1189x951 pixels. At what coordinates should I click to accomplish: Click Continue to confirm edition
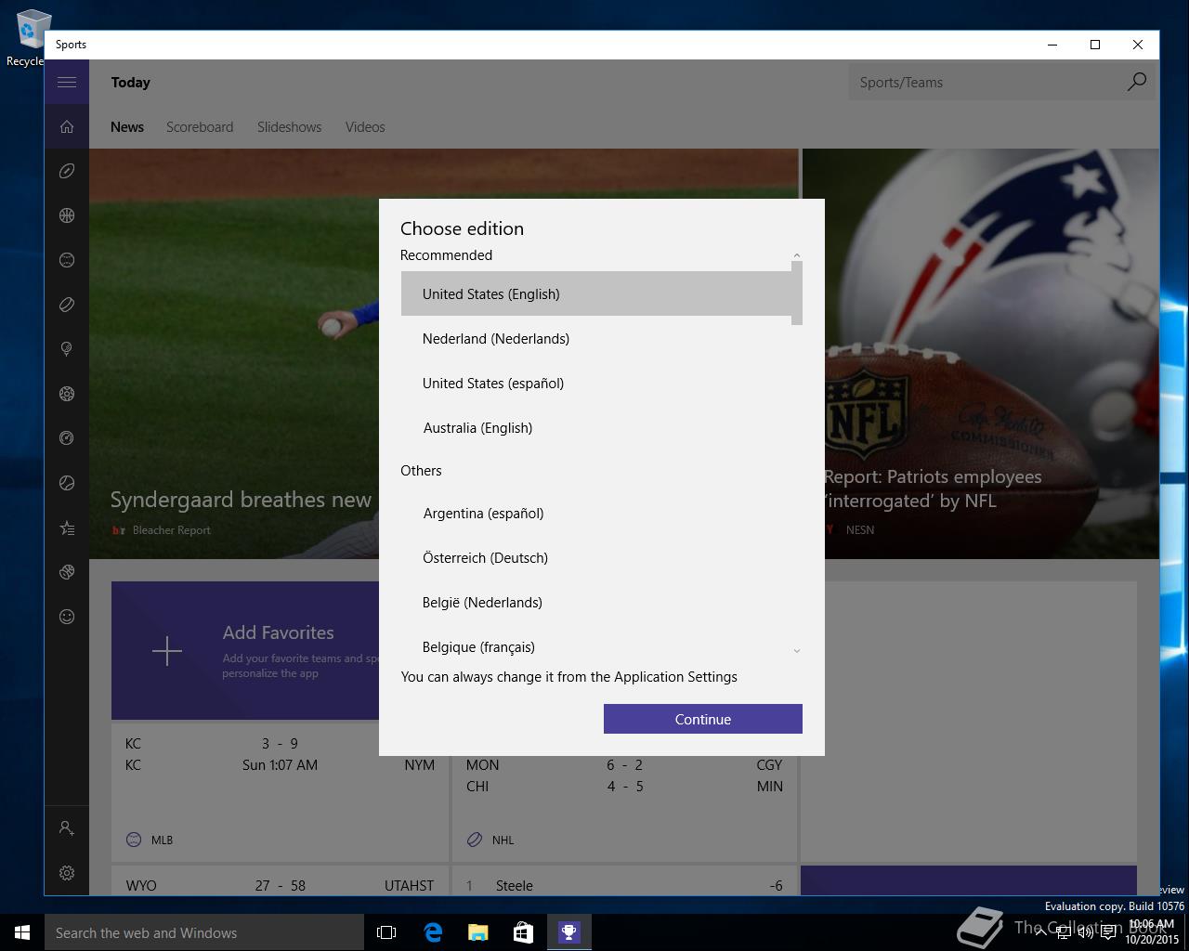tap(703, 719)
